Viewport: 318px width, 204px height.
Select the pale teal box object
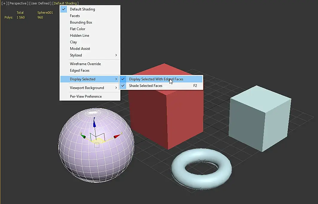(x=260, y=119)
